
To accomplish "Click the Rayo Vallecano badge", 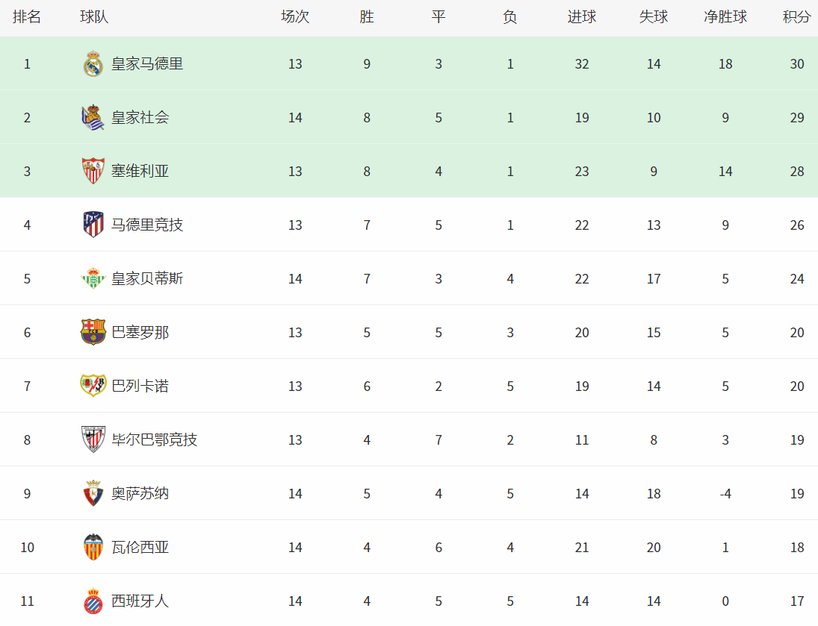I will pos(93,386).
